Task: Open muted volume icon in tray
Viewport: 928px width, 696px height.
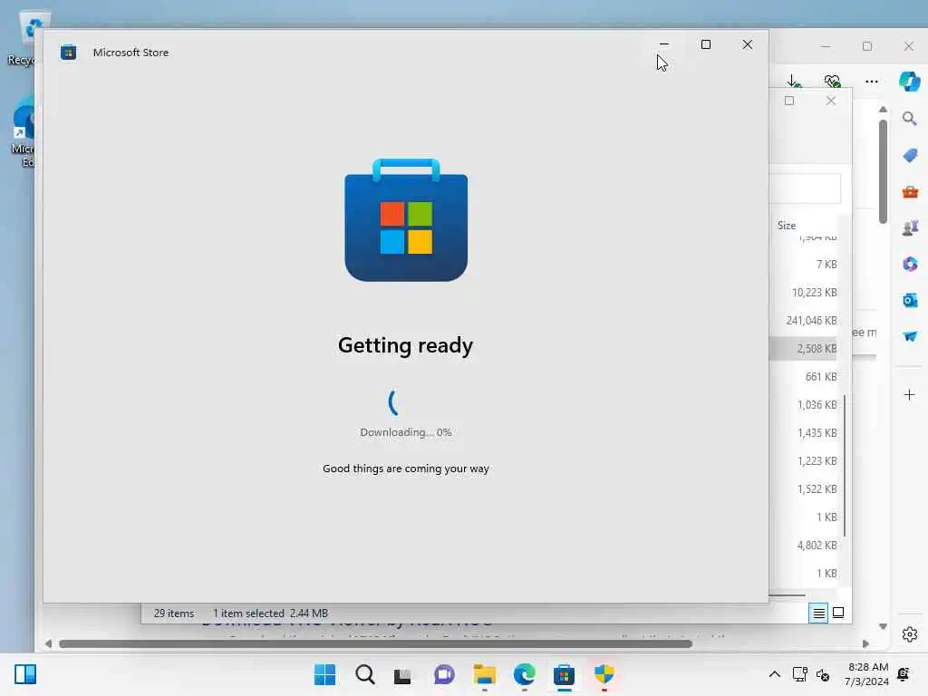Action: (x=823, y=674)
